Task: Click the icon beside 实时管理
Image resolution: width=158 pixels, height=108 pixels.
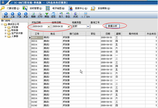Action: coord(25,8)
